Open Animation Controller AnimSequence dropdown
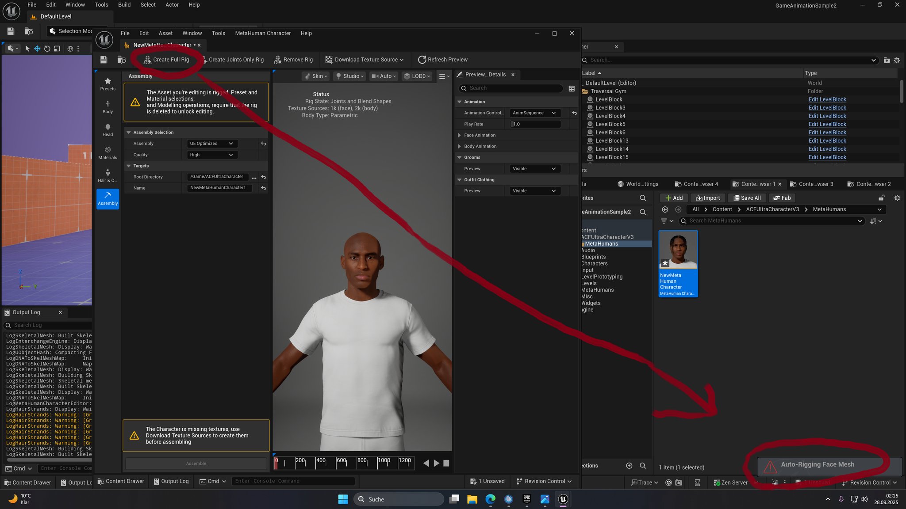Screen dimensions: 906x509 coord(535,113)
